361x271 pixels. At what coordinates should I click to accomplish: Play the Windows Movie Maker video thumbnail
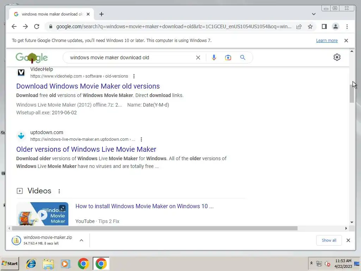click(x=42, y=214)
